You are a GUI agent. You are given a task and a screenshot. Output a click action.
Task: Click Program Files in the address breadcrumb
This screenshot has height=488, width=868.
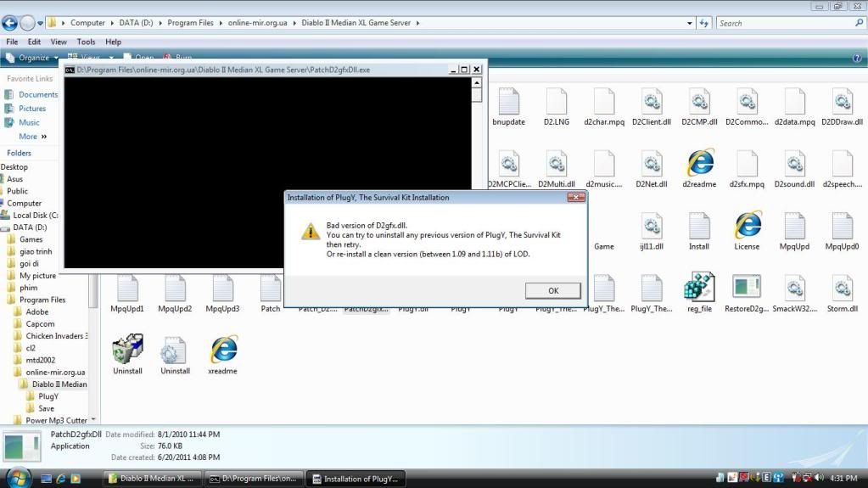click(x=190, y=23)
